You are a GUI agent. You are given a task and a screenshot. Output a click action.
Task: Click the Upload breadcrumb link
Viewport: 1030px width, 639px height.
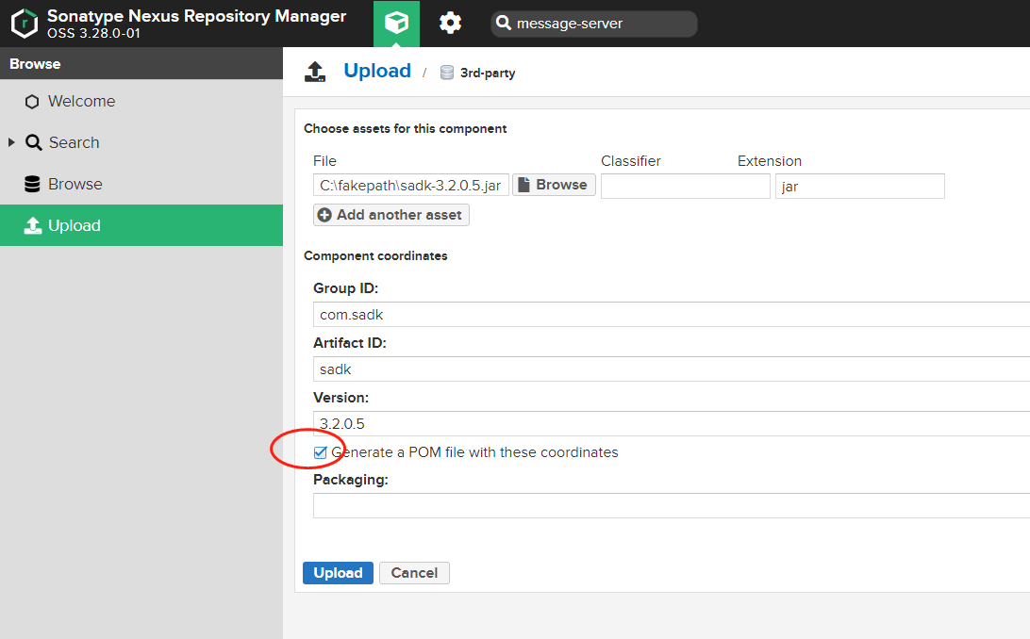[377, 71]
